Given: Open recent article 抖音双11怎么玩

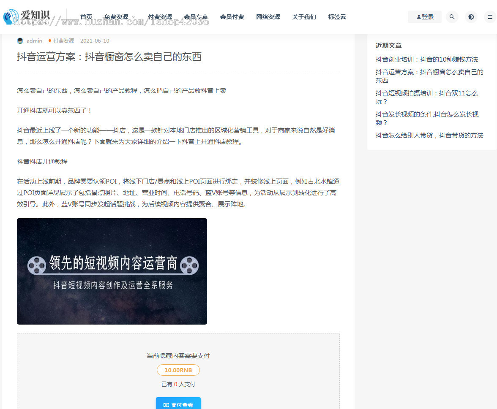Looking at the screenshot, I should click(x=427, y=97).
